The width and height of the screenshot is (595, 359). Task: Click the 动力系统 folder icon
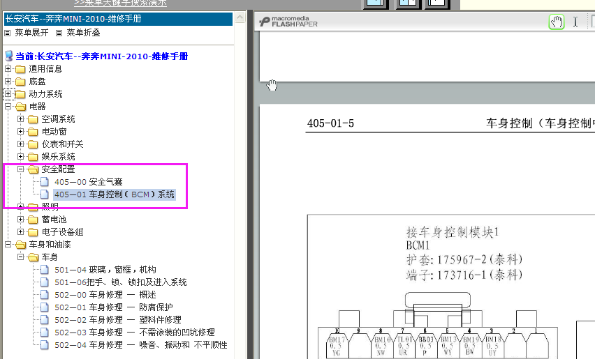point(20,94)
